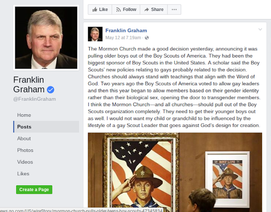271x212 pixels.
Task: Open Franklin Graham post author link
Action: [126, 30]
